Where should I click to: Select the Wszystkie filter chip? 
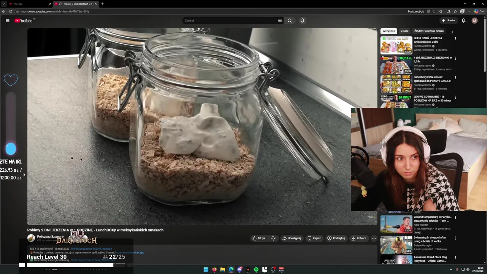[x=389, y=31]
